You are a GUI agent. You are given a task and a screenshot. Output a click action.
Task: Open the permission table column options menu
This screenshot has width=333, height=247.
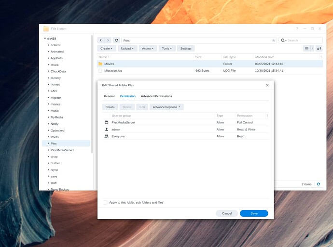point(267,116)
